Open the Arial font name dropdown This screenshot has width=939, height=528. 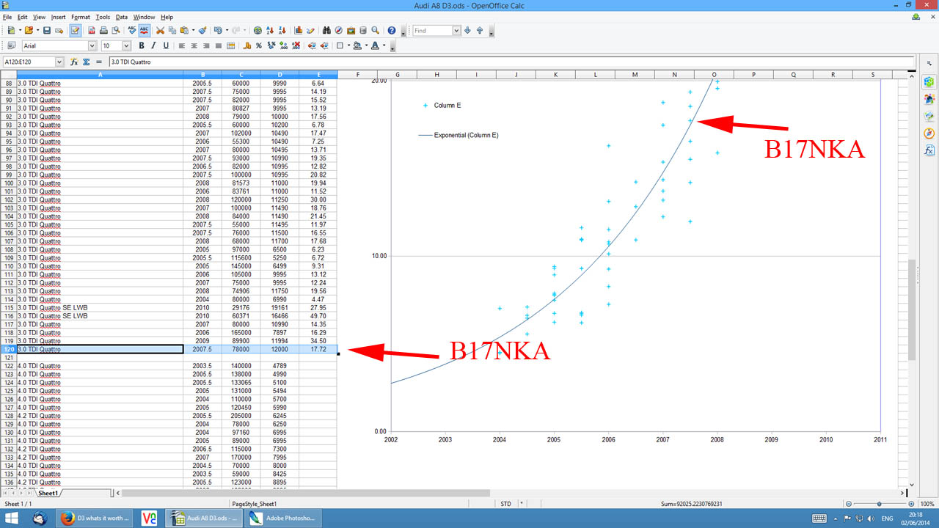coord(92,45)
